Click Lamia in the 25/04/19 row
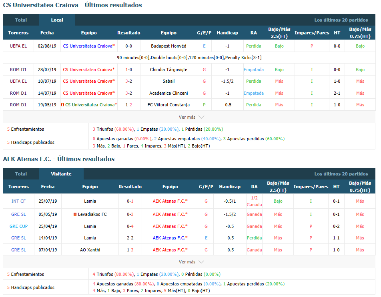The height and width of the screenshot is (297, 381). pyautogui.click(x=90, y=226)
